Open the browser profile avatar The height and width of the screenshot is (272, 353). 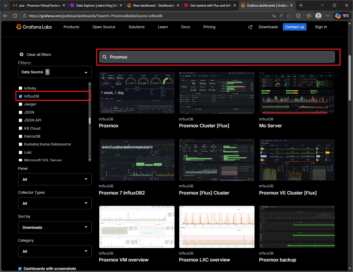pyautogui.click(x=318, y=16)
